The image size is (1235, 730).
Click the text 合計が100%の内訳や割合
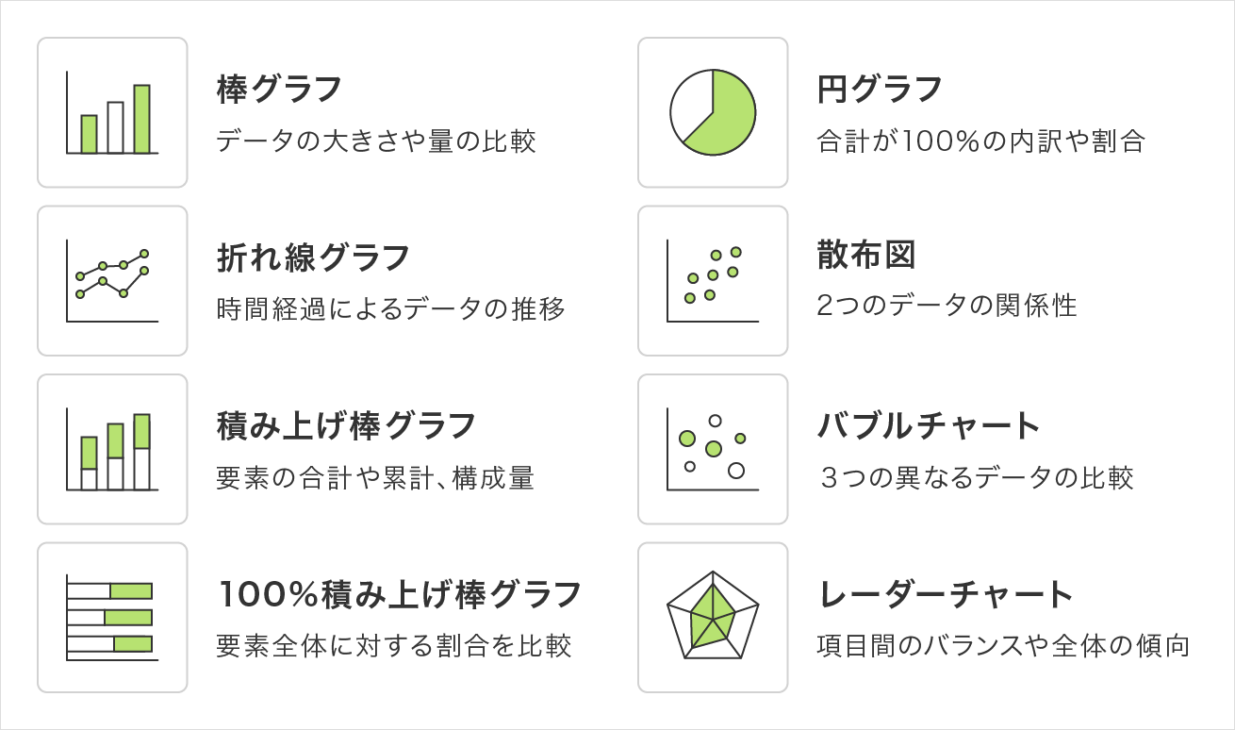(x=980, y=141)
